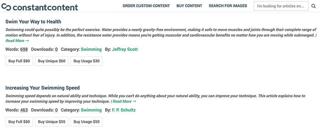Read more of the swimming health article

[x=17, y=41]
